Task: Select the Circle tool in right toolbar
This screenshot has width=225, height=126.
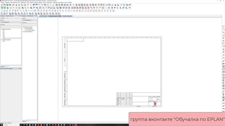Action: [x=224, y=75]
